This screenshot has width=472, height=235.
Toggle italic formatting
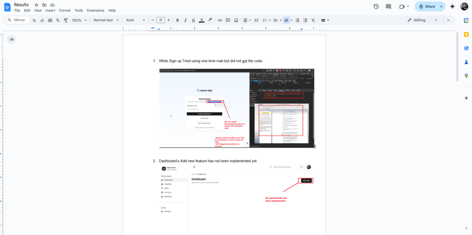coord(185,20)
